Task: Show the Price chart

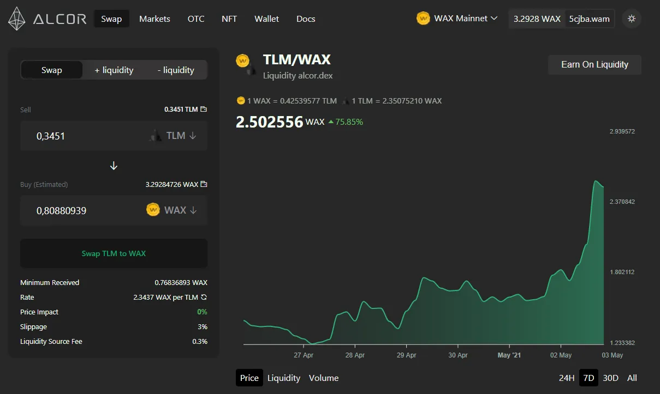Action: click(x=249, y=378)
